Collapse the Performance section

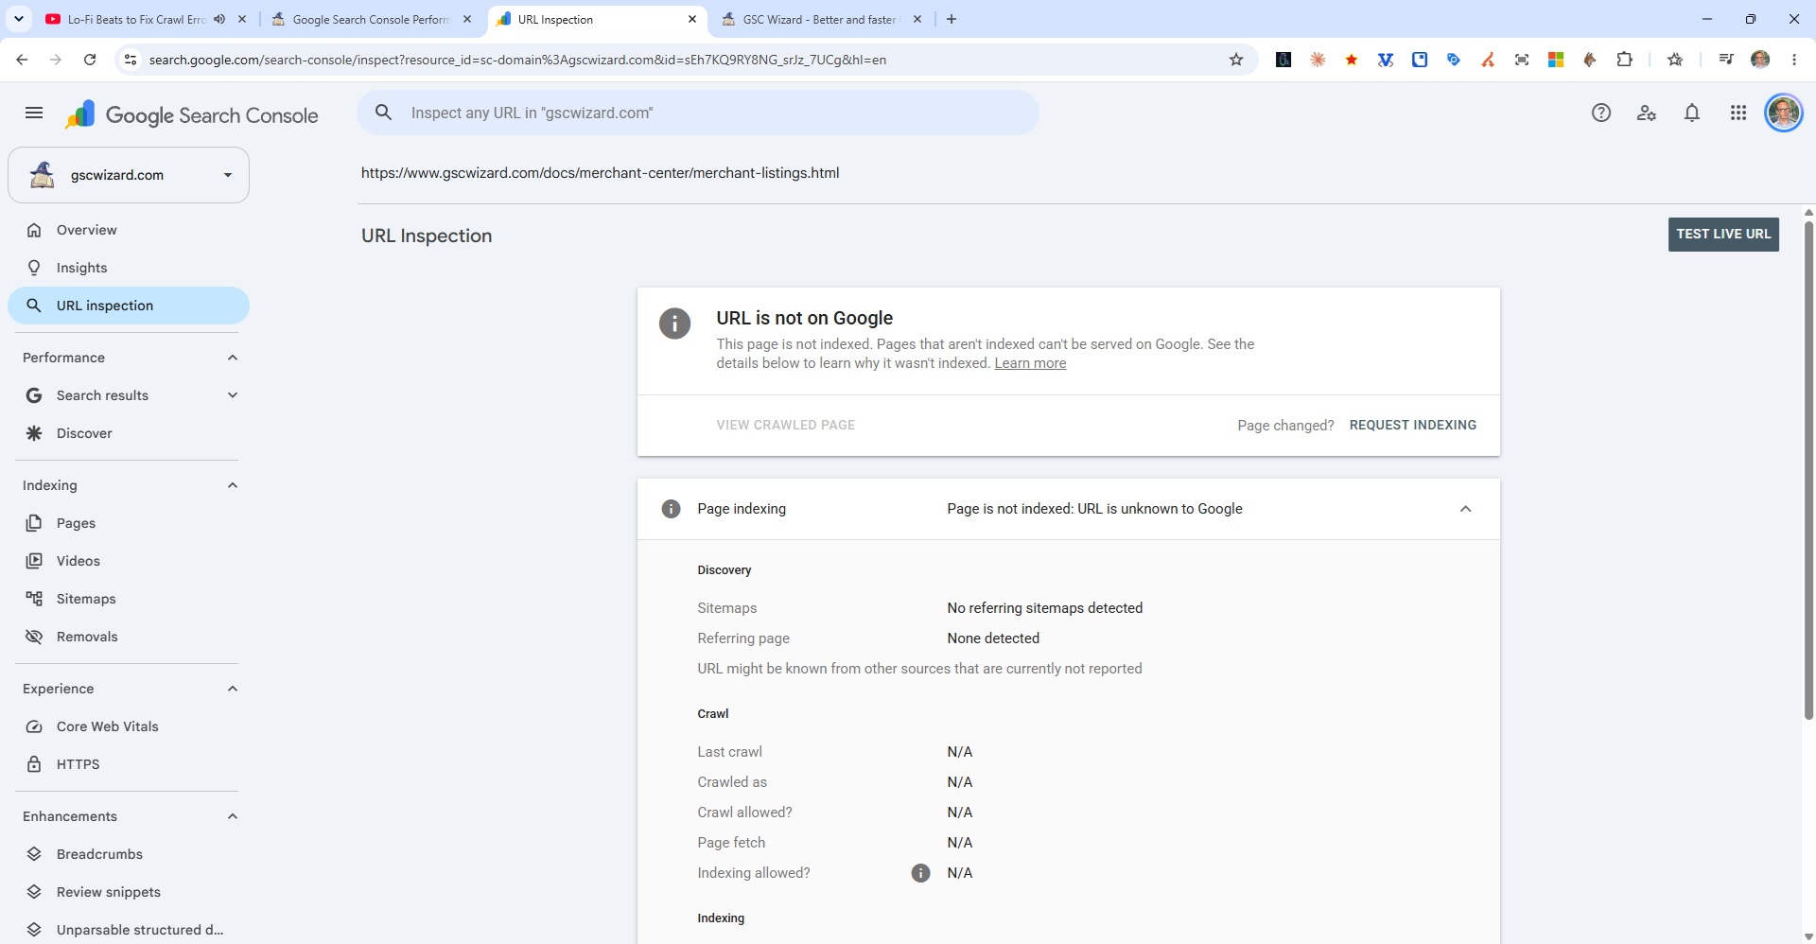point(233,358)
